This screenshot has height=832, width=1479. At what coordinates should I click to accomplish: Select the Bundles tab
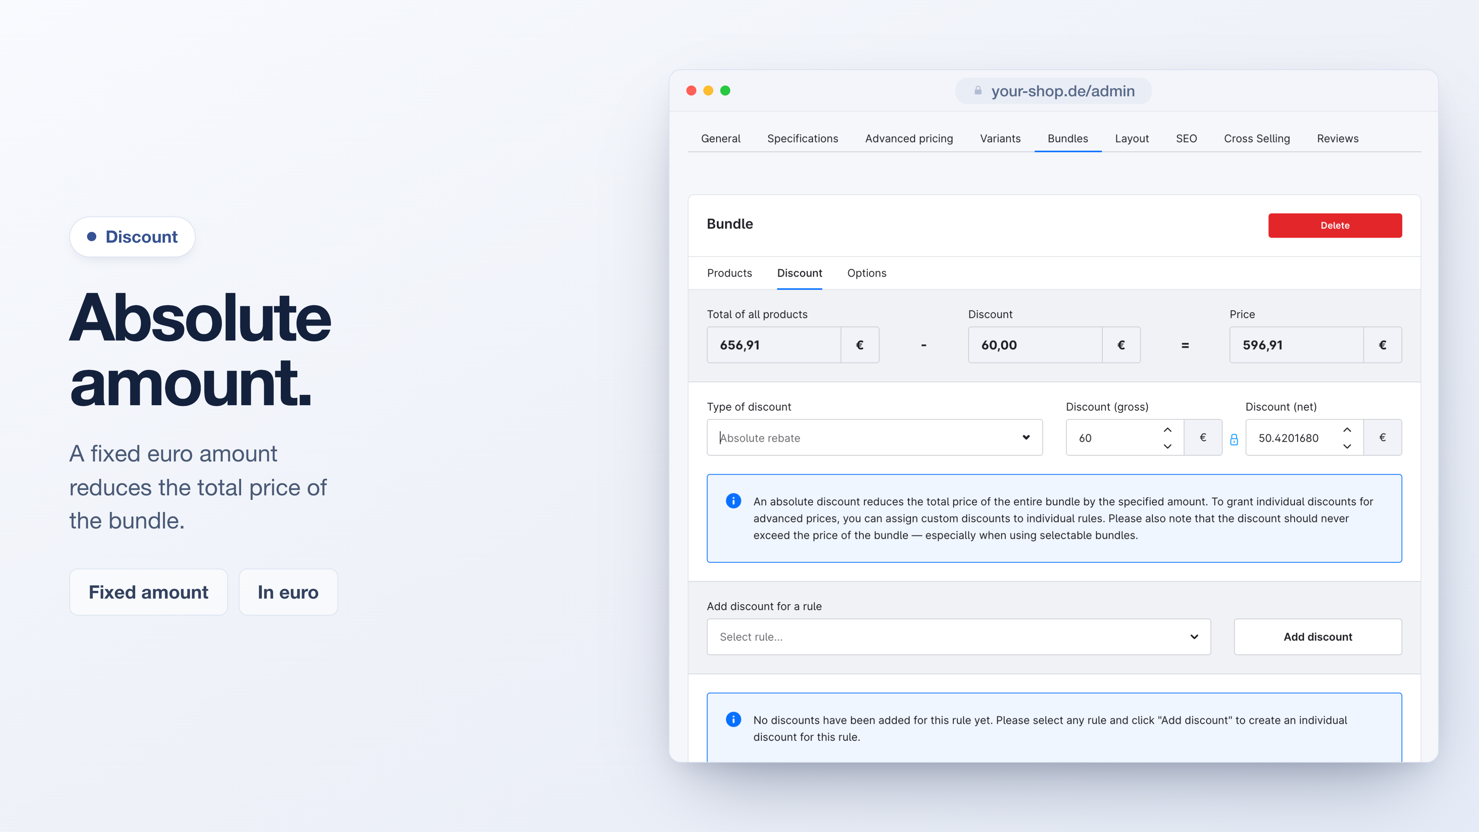click(1067, 138)
